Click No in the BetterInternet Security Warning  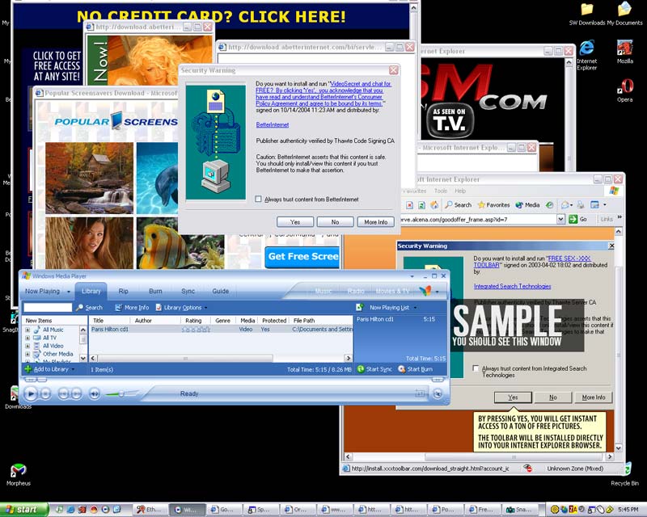tap(335, 222)
